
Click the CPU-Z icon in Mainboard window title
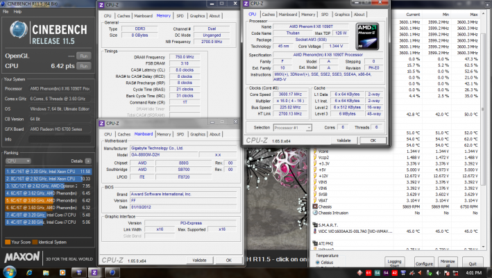point(101,123)
